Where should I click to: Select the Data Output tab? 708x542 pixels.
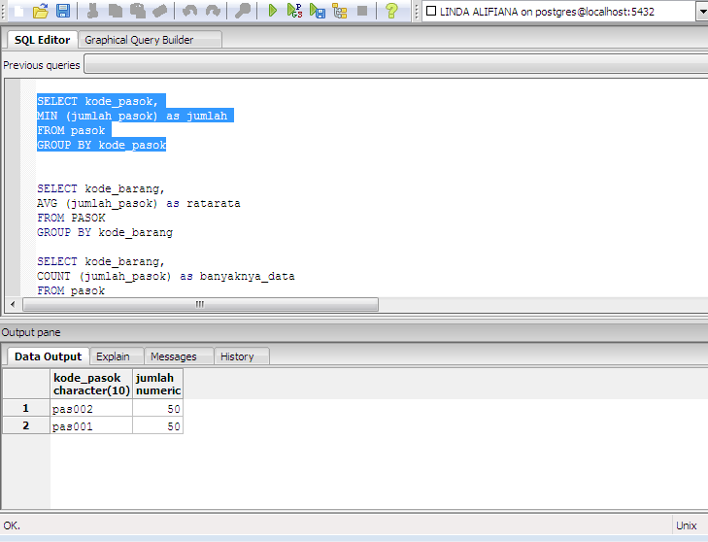click(48, 356)
